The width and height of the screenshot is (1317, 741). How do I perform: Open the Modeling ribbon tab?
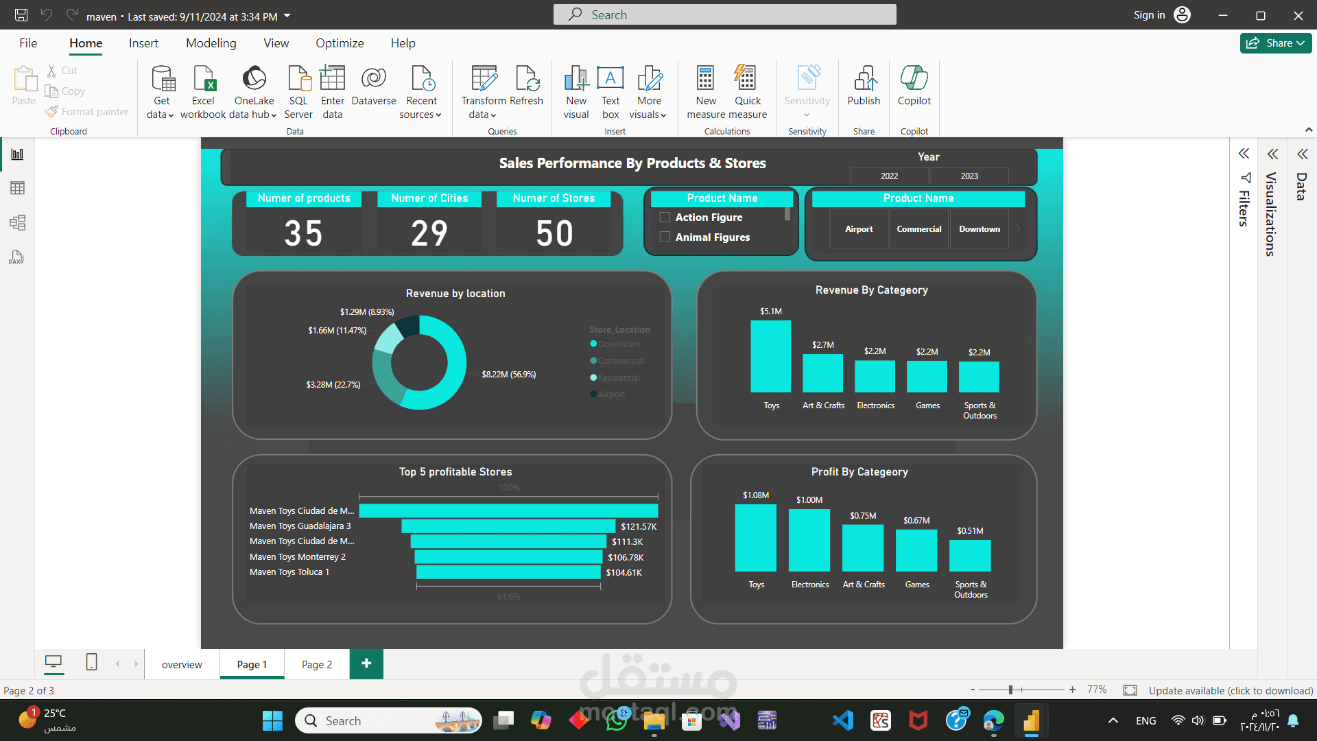[211, 43]
